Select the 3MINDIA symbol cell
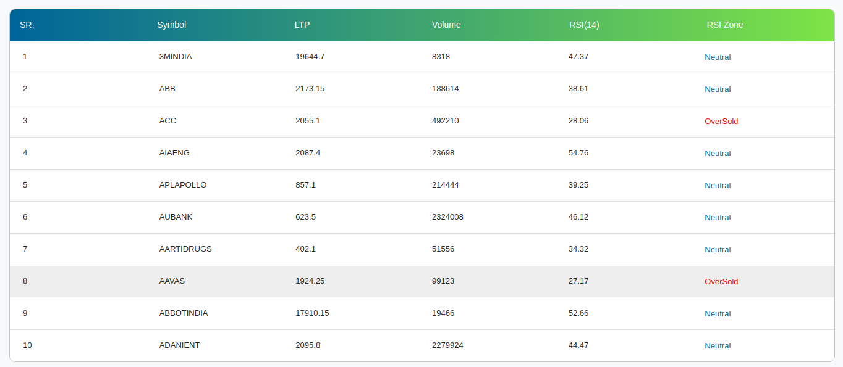The height and width of the screenshot is (367, 843). (176, 57)
